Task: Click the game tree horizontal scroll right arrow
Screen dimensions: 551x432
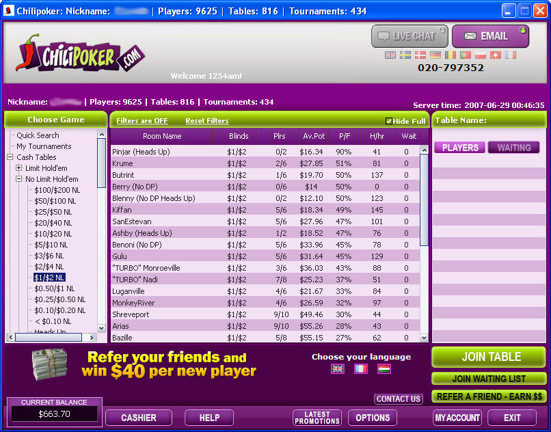Action: click(x=92, y=338)
